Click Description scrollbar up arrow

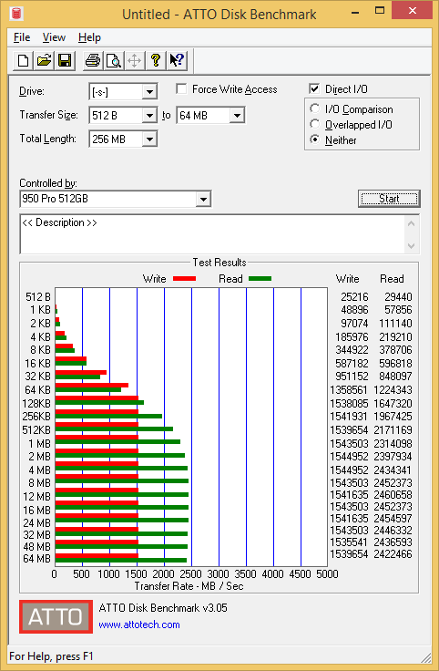(411, 223)
